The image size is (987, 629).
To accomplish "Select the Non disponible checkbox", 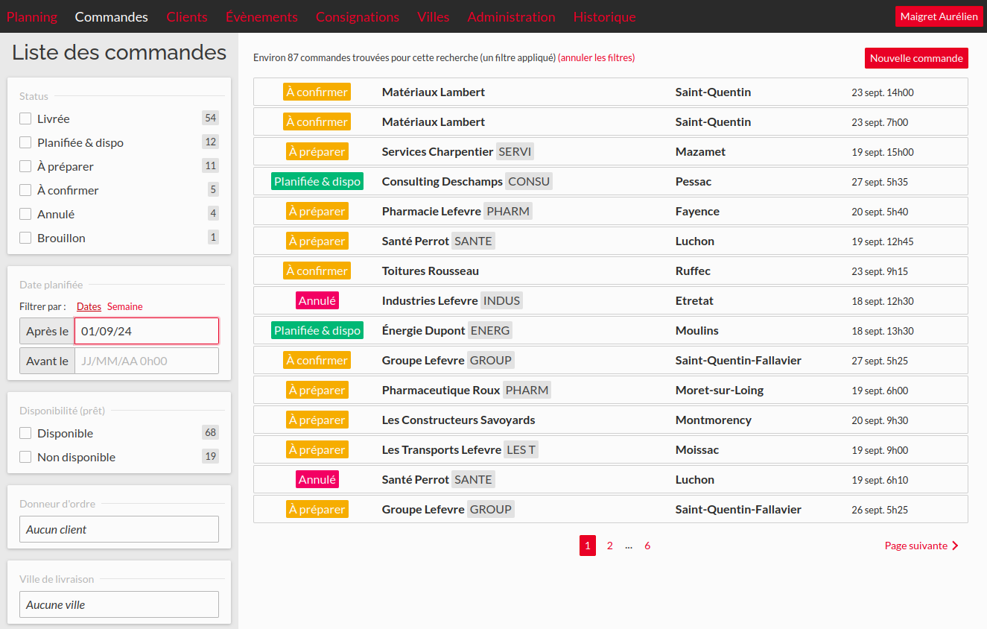I will (25, 457).
